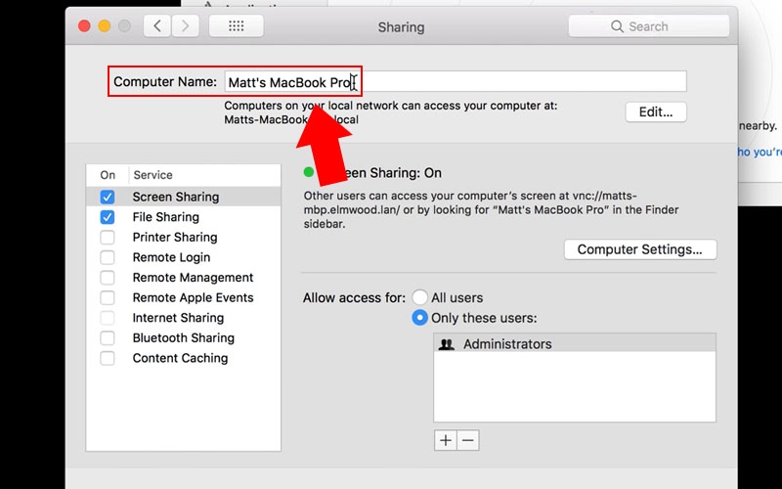Click the Computer Name text field

456,82
